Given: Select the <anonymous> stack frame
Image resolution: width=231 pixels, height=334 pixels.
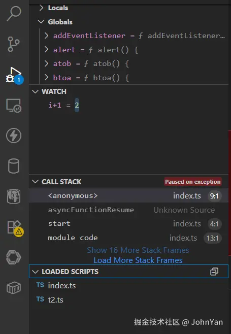Looking at the screenshot, I should point(129,195).
